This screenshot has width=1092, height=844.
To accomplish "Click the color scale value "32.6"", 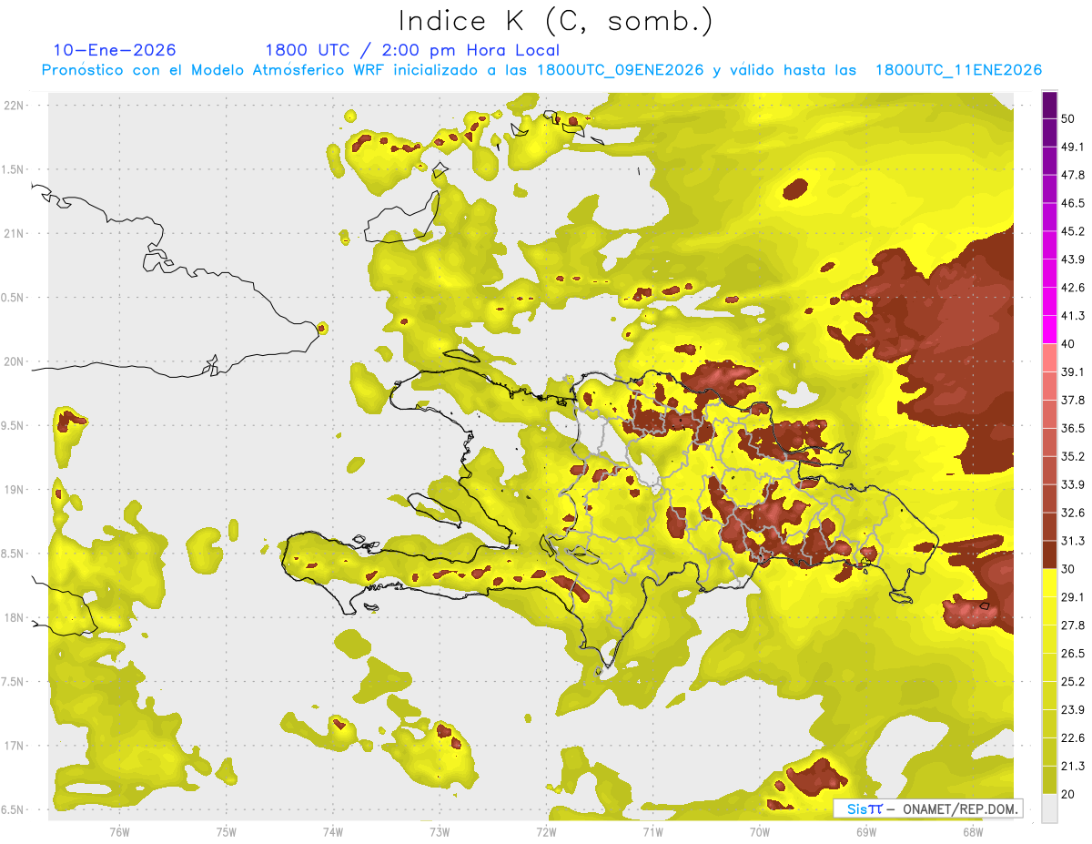I will click(x=1074, y=513).
